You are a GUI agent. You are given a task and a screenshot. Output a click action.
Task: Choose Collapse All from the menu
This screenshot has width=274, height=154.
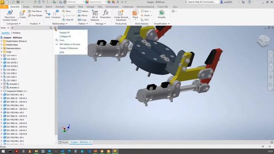coord(65,36)
